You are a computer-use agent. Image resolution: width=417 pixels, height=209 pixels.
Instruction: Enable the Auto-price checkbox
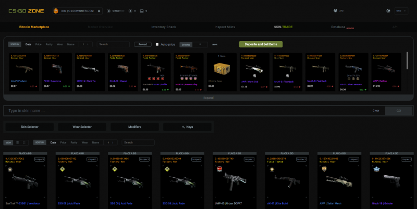point(157,44)
